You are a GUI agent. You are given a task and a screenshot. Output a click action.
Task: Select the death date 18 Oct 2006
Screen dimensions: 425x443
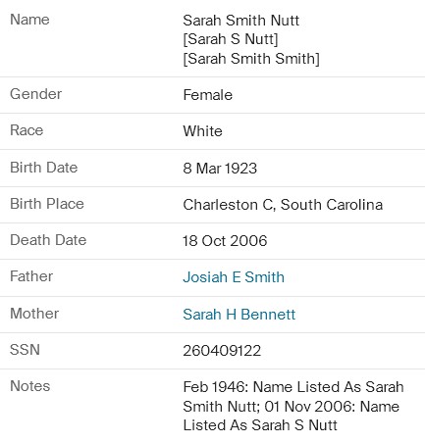pyautogui.click(x=225, y=241)
